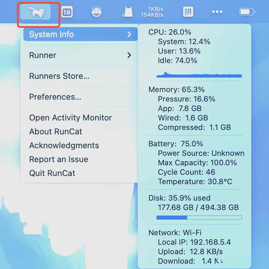The height and width of the screenshot is (269, 269).
Task: Click the Compressed: 1.1 GB line
Action: 194,127
